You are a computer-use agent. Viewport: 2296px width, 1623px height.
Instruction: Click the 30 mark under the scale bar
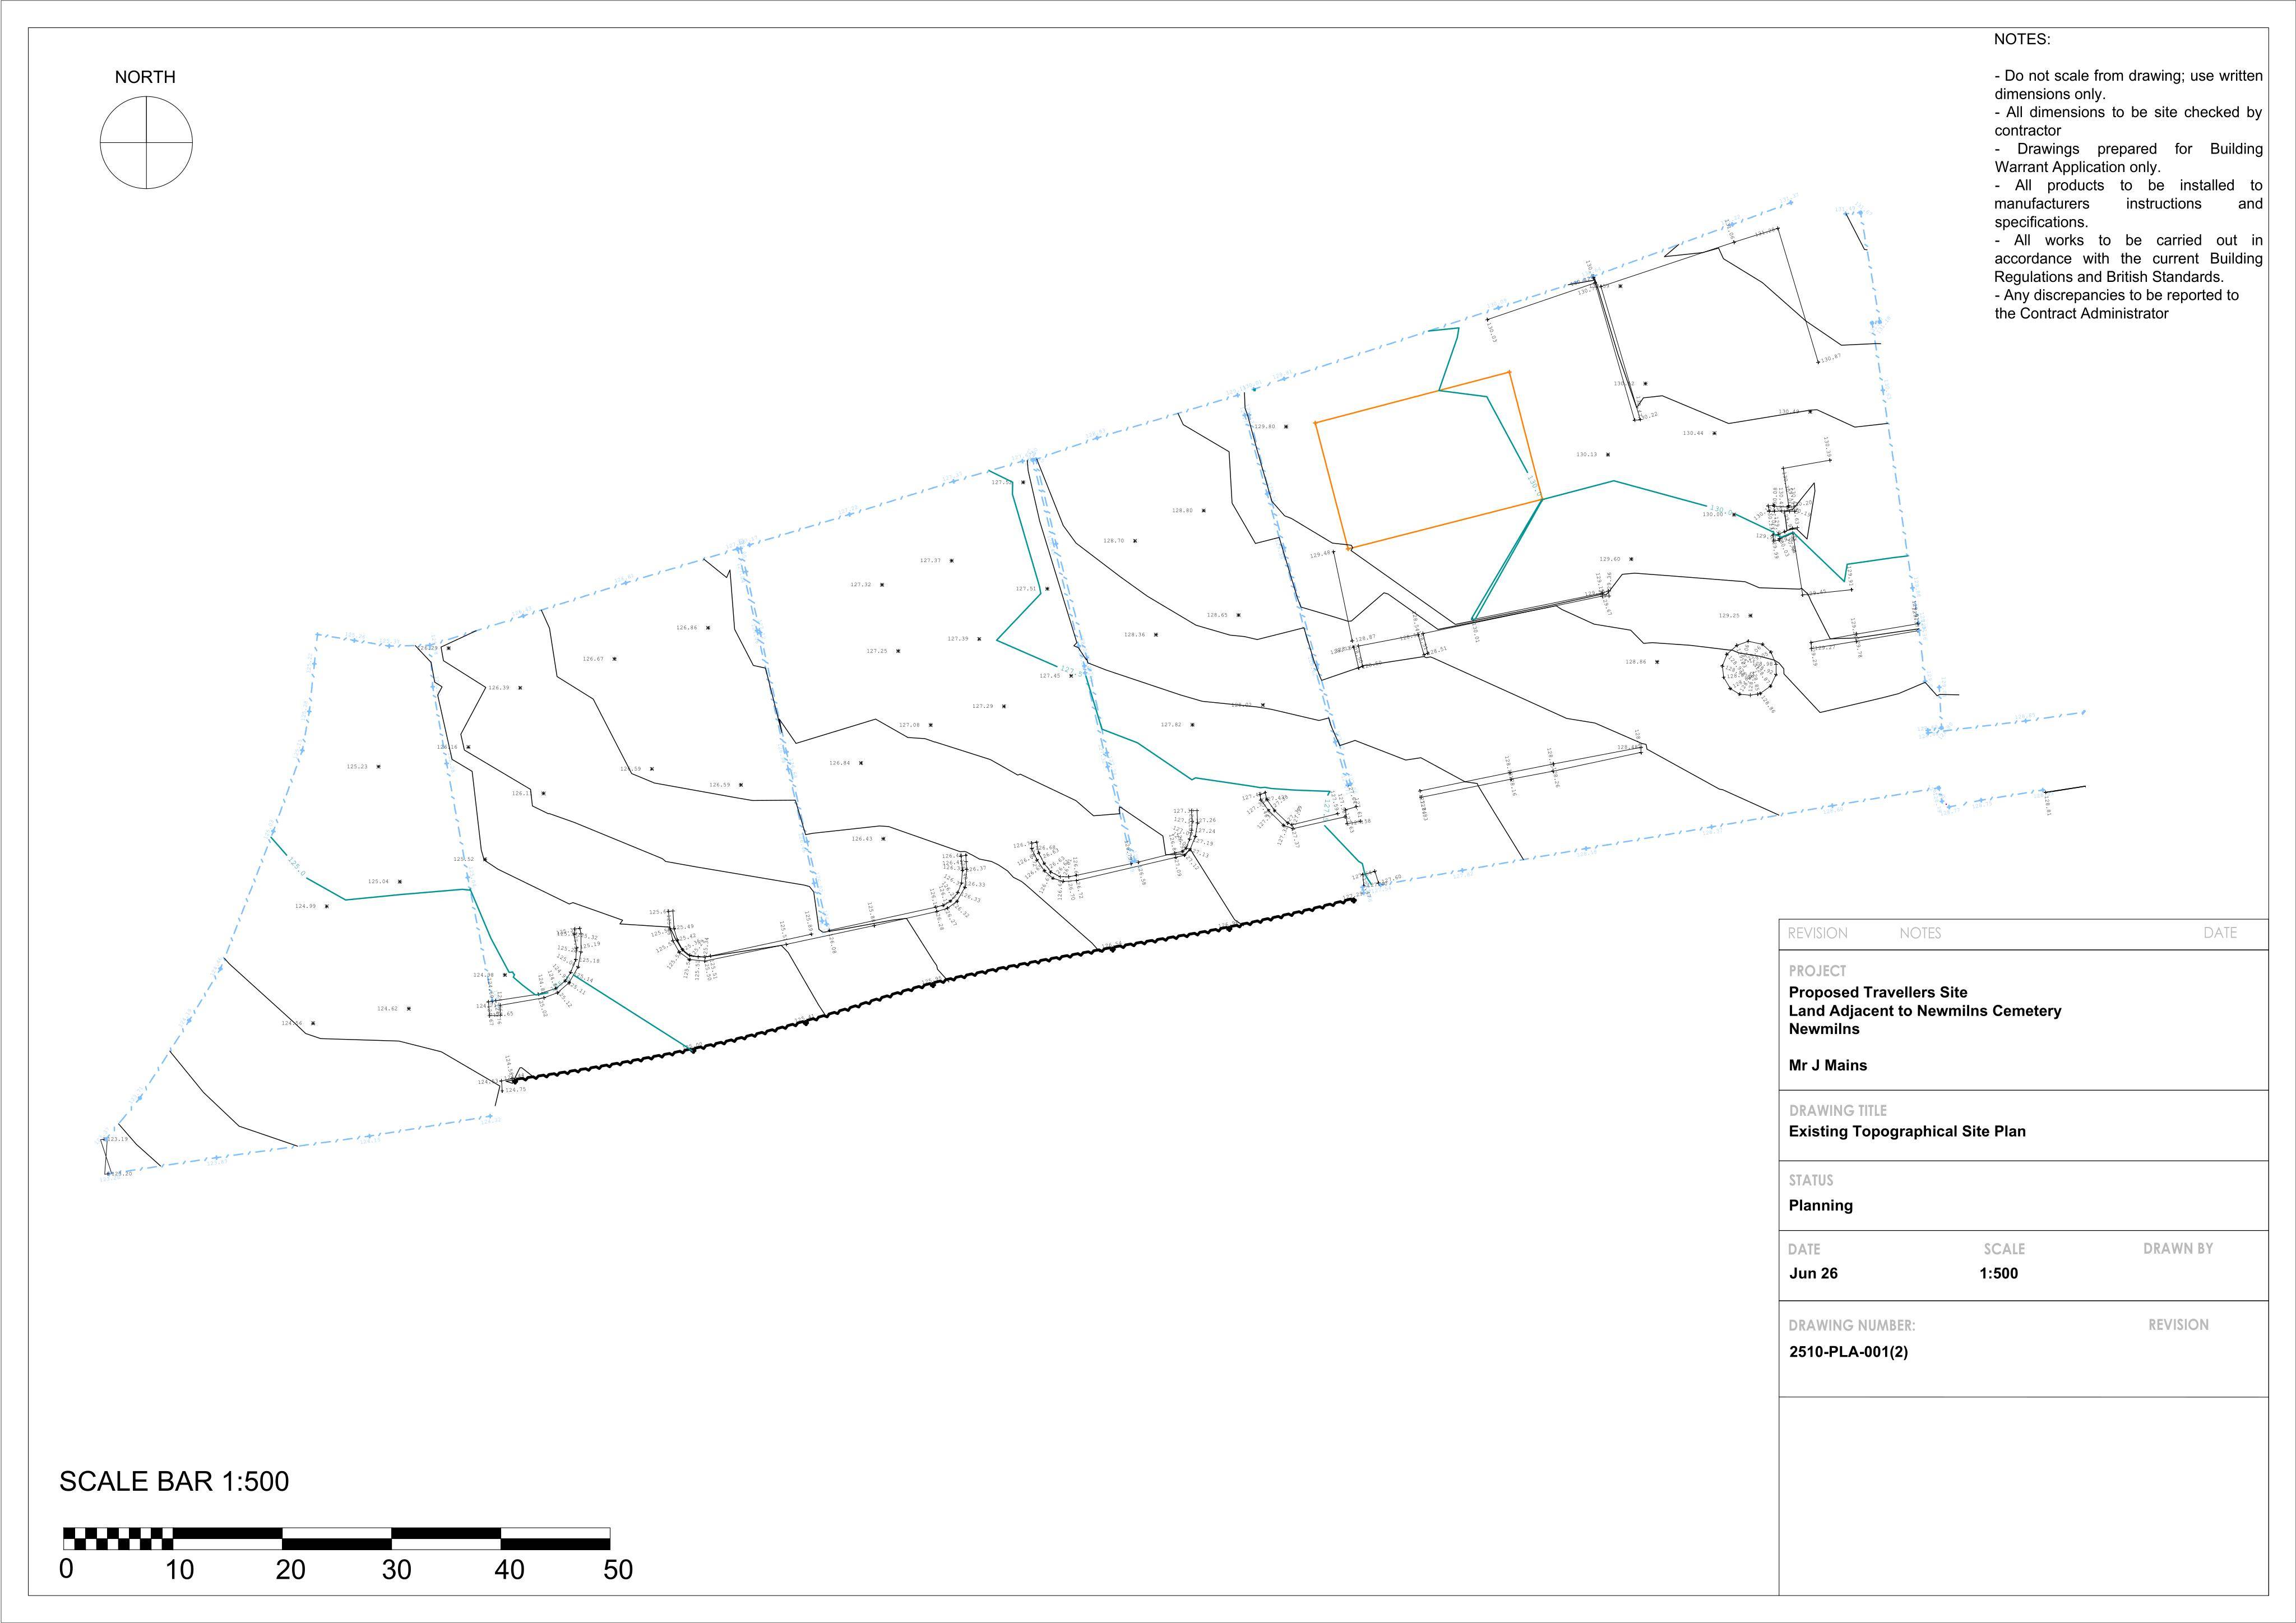(x=396, y=1569)
